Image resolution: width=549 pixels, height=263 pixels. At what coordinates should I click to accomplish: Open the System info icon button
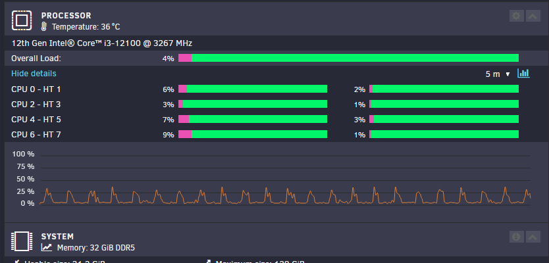click(516, 237)
